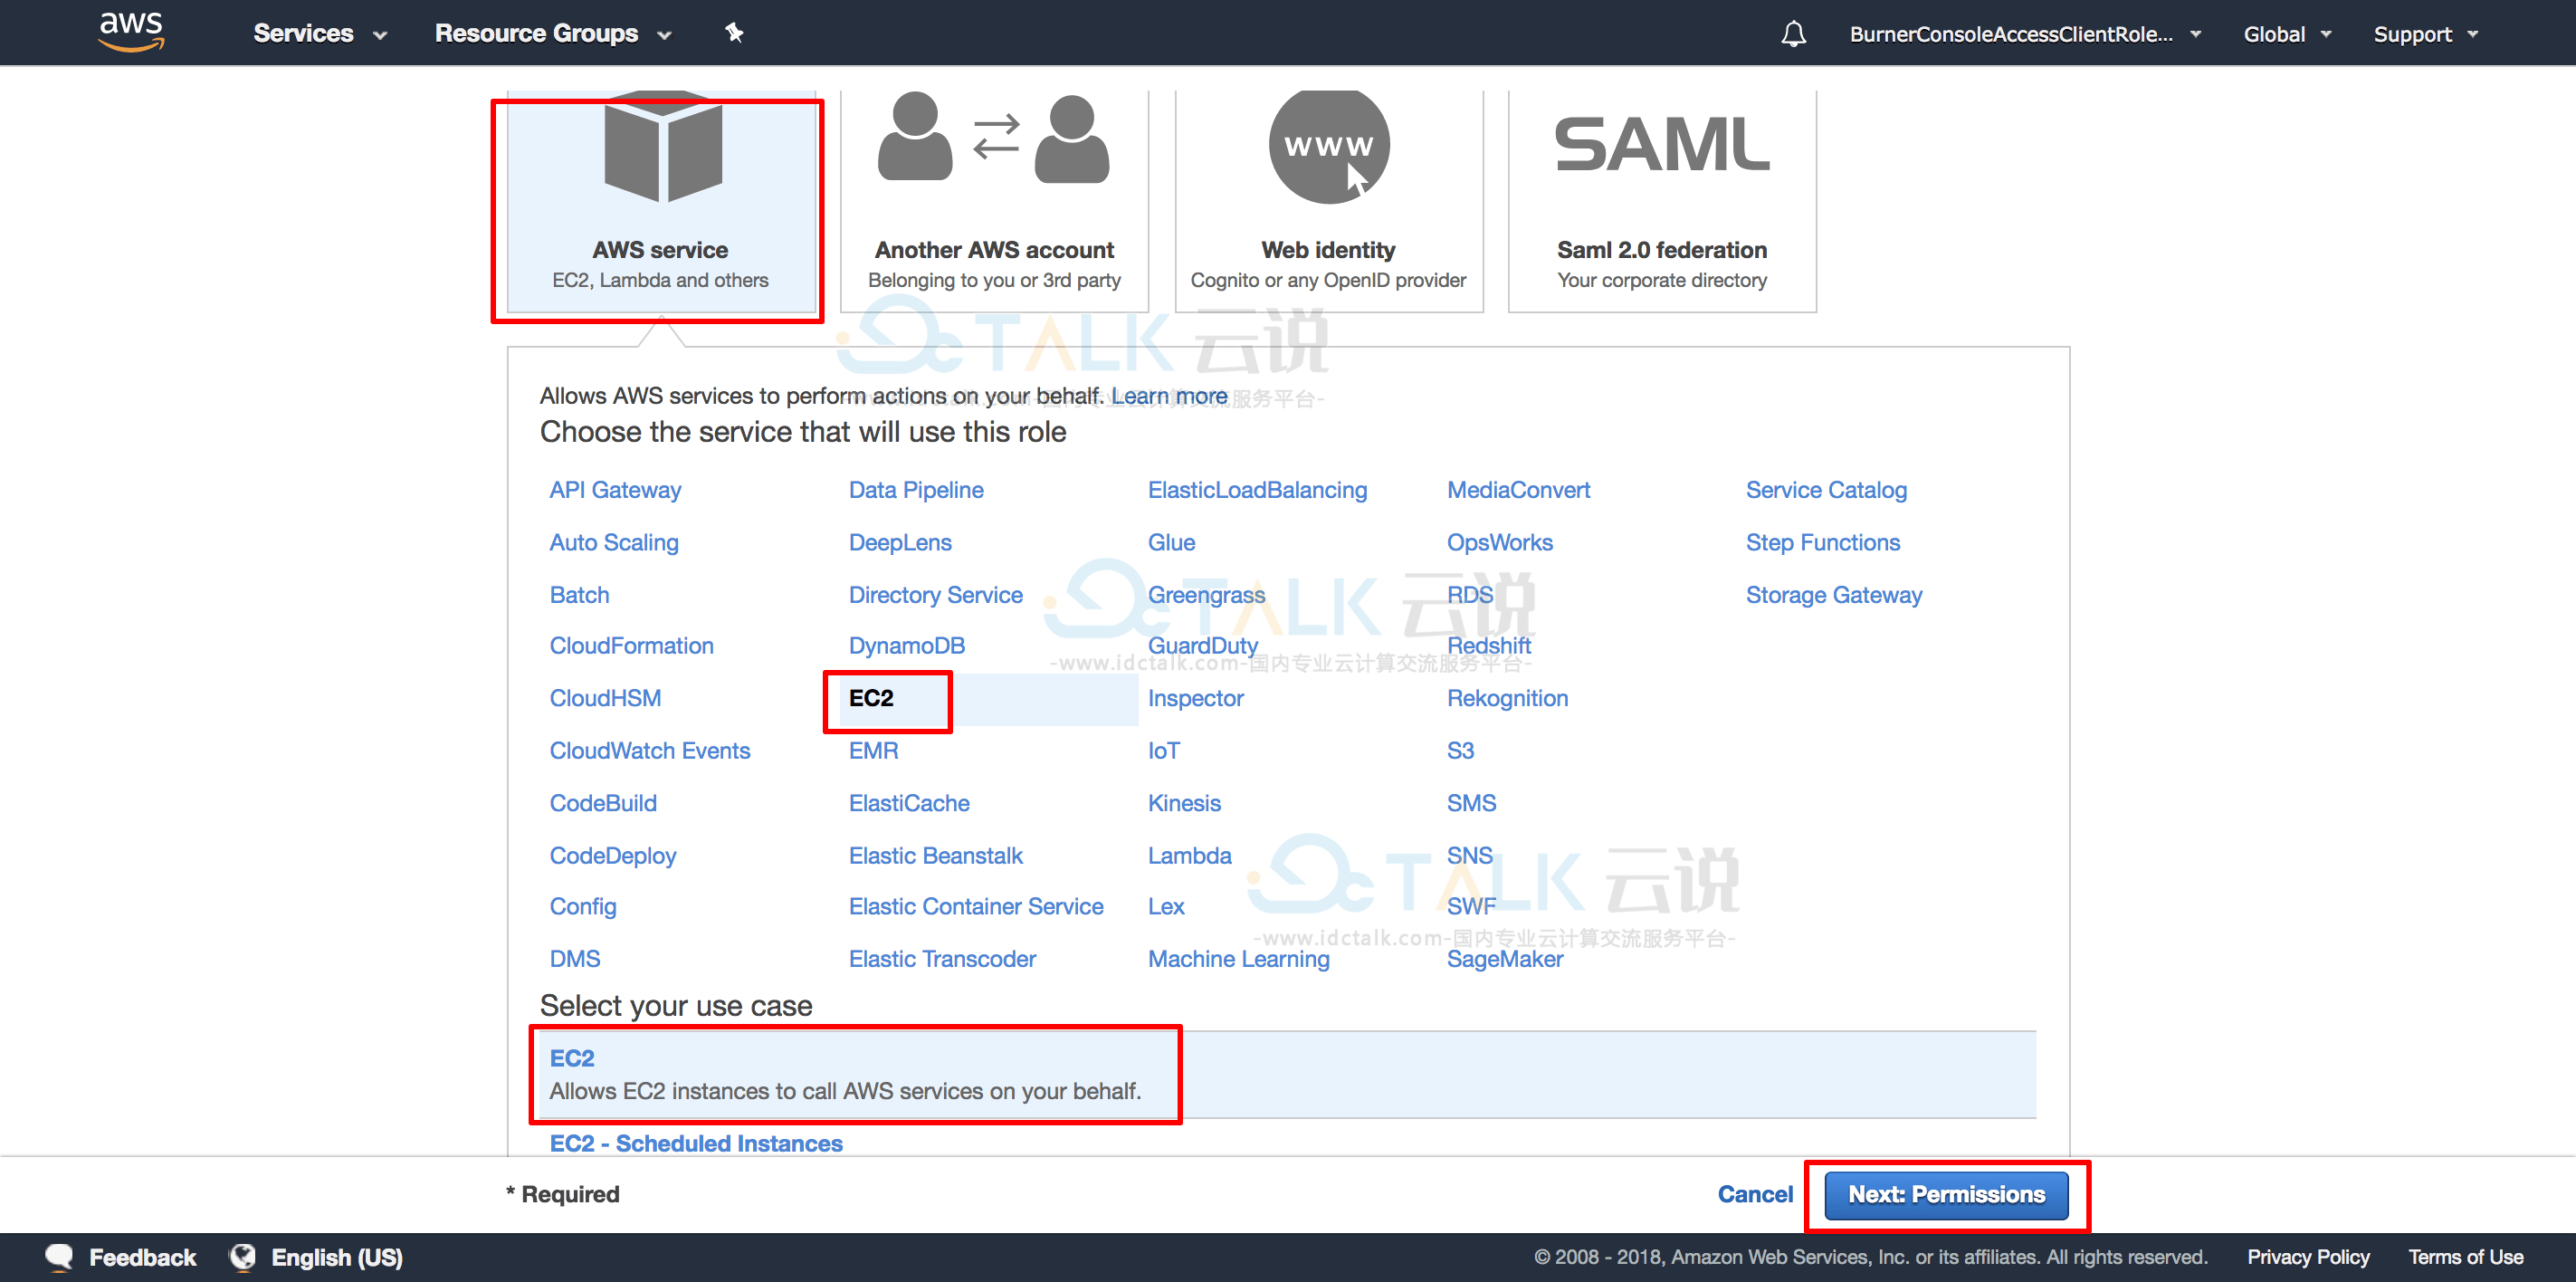The image size is (2576, 1282).
Task: Cancel the role creation
Action: point(1755,1194)
